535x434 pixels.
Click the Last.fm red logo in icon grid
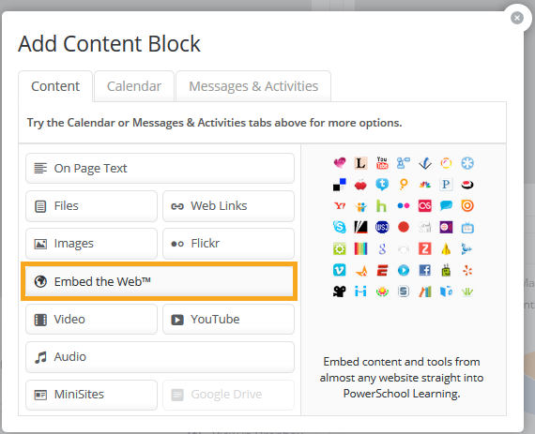click(425, 206)
